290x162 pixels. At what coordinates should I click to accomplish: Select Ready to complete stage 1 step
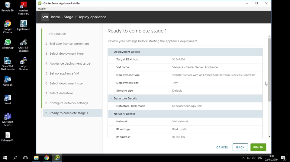pyautogui.click(x=72, y=113)
